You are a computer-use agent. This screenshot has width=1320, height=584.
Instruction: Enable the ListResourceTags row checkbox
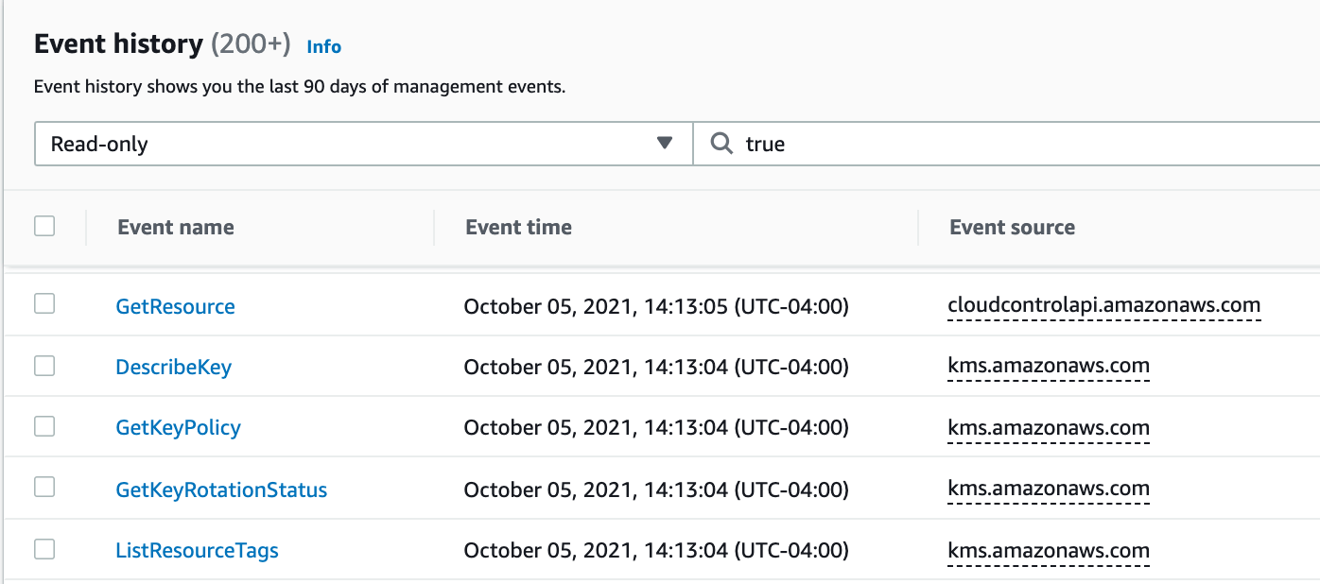tap(44, 549)
